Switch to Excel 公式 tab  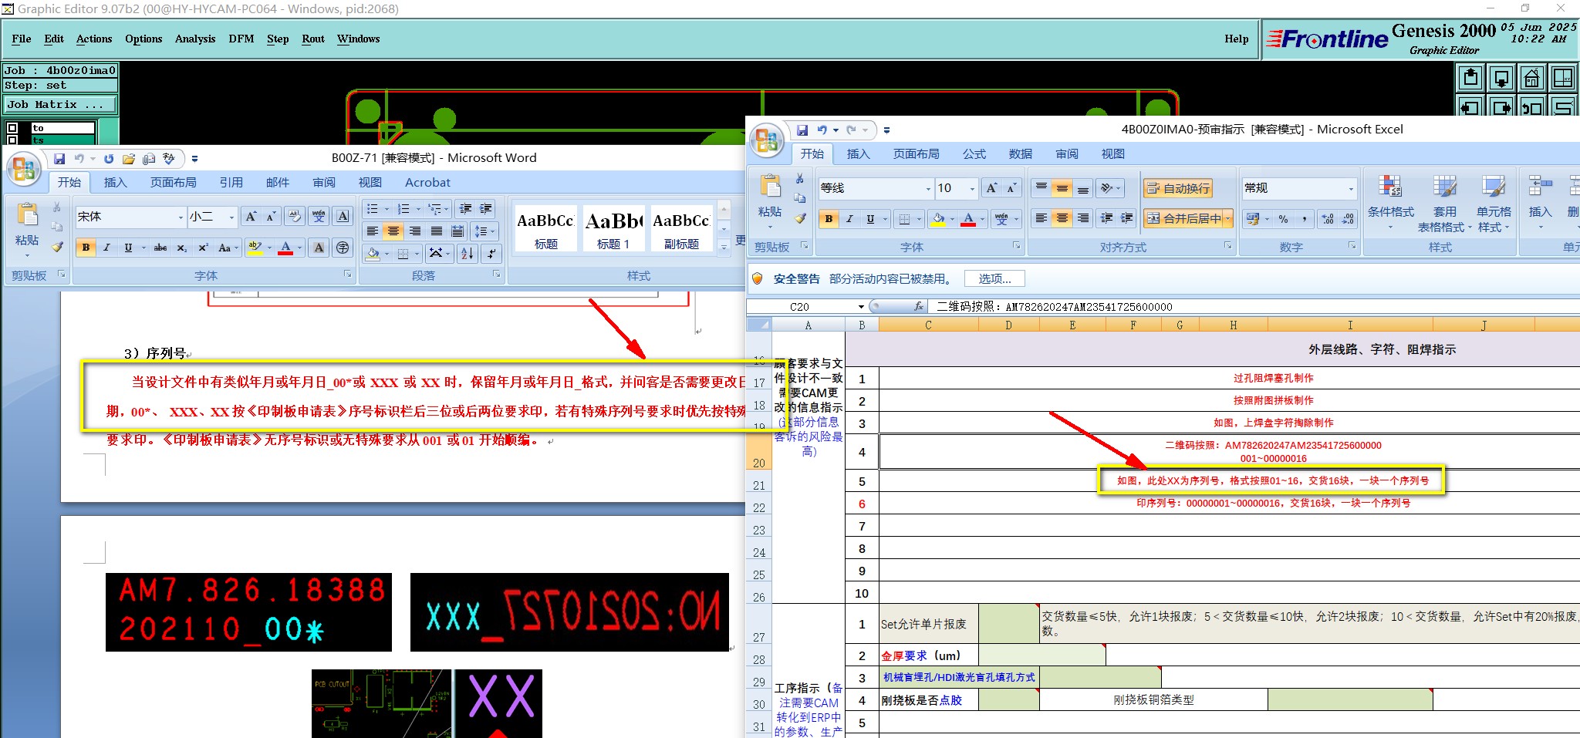(974, 154)
